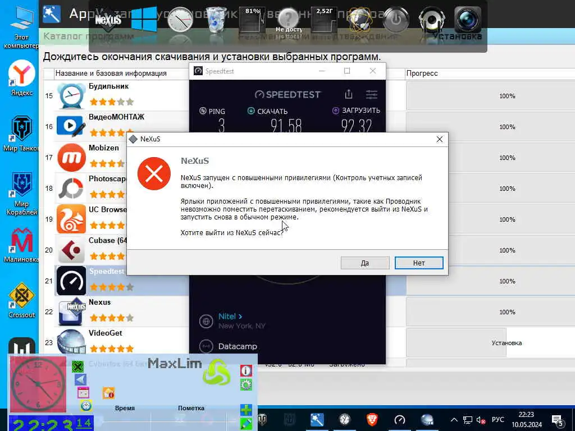Show hidden tray icons chevron
The image size is (575, 431).
454,420
